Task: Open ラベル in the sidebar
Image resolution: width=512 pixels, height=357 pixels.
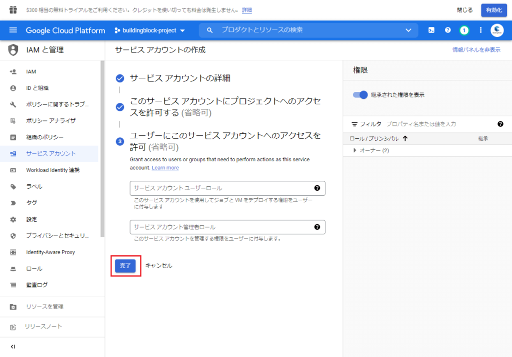Action: pos(49,187)
